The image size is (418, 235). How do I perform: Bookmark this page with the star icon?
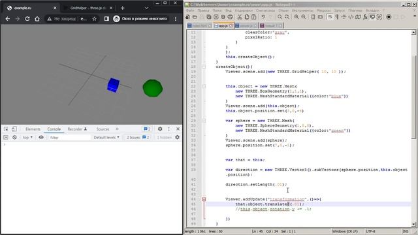(x=94, y=19)
